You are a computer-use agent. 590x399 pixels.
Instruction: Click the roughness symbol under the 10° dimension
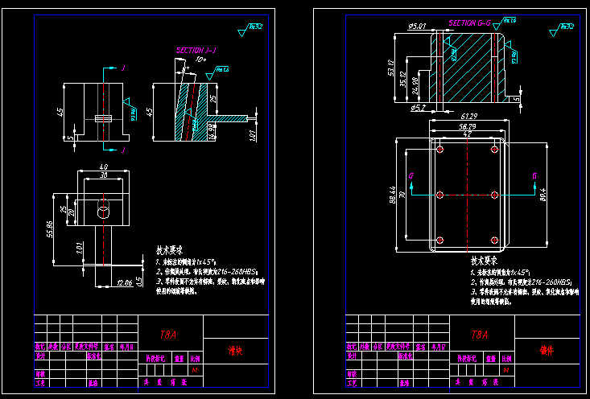click(217, 73)
